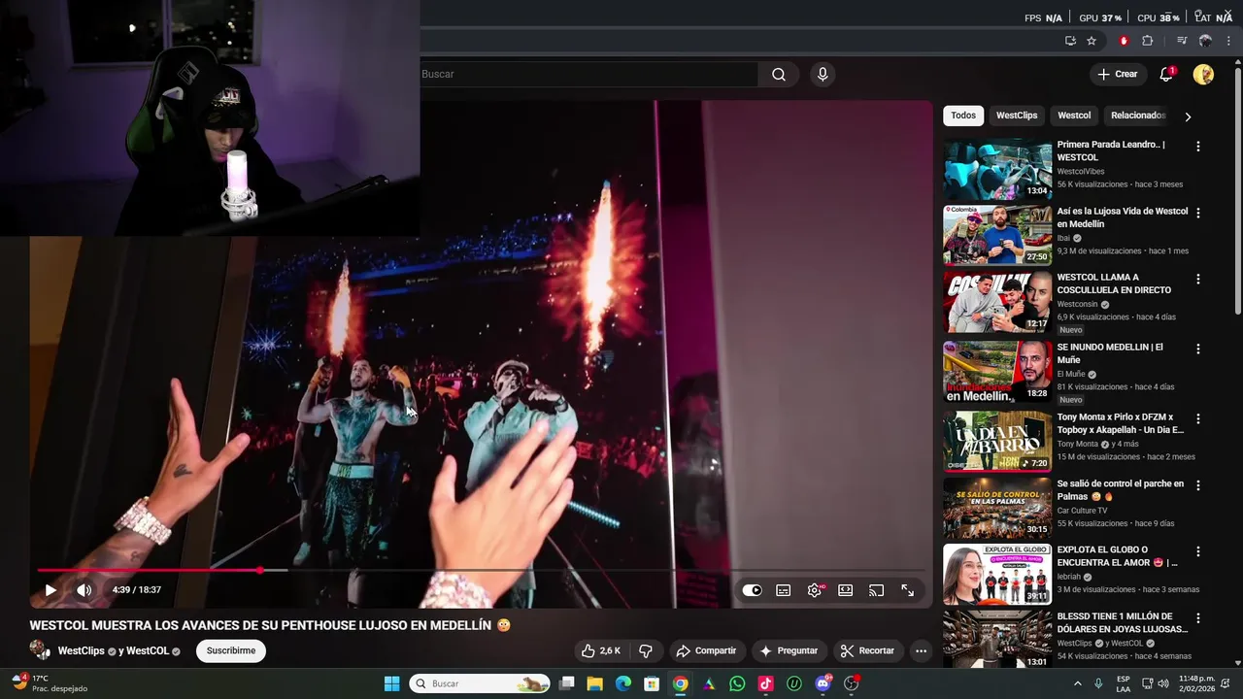Select the Relacionados filter chip
The width and height of the screenshot is (1243, 699).
tap(1137, 116)
